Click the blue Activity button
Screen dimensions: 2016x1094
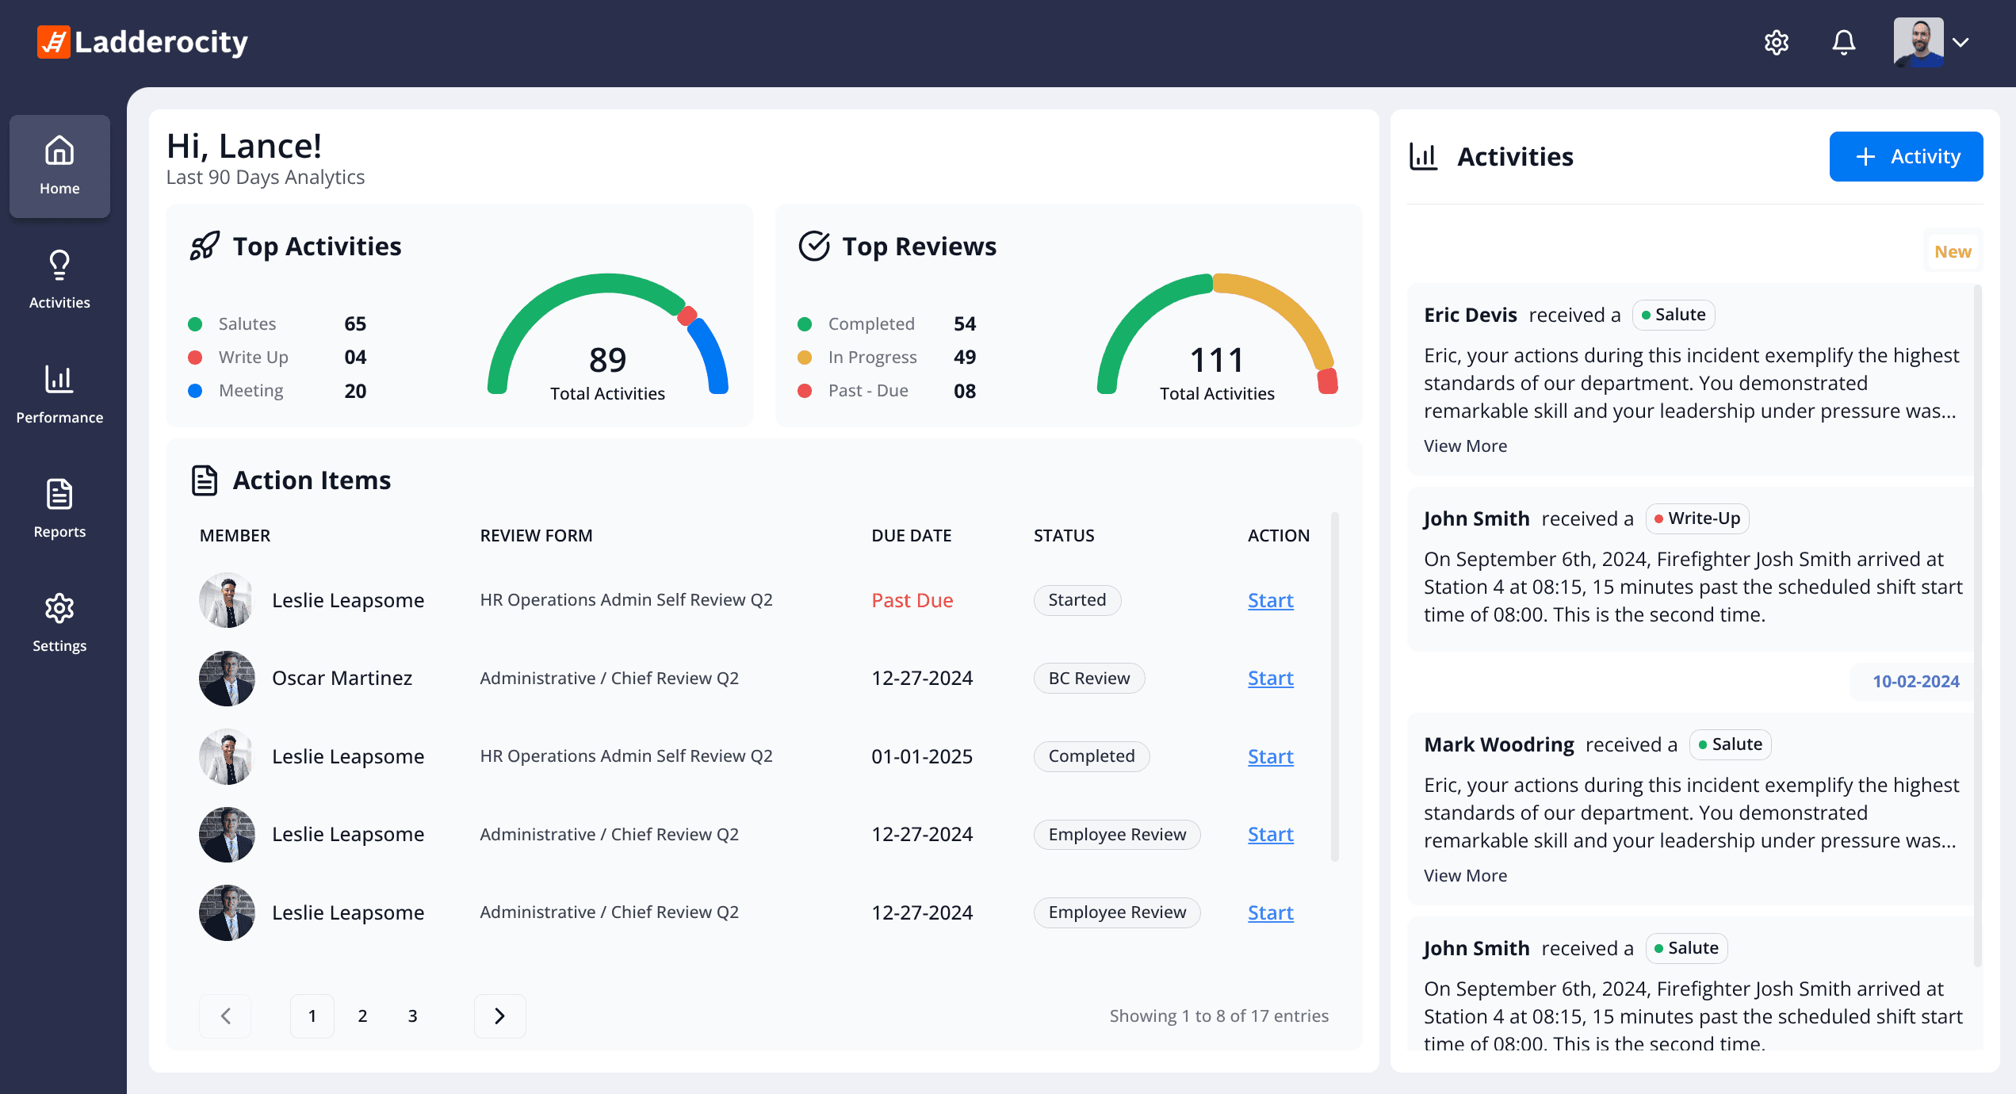1906,156
